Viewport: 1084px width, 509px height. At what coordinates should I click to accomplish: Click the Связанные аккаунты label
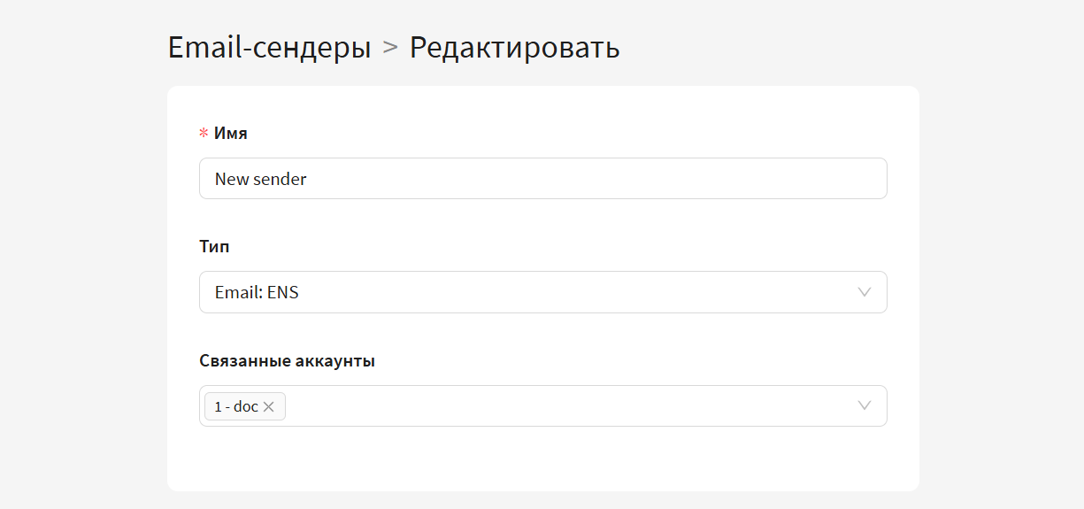pos(287,361)
